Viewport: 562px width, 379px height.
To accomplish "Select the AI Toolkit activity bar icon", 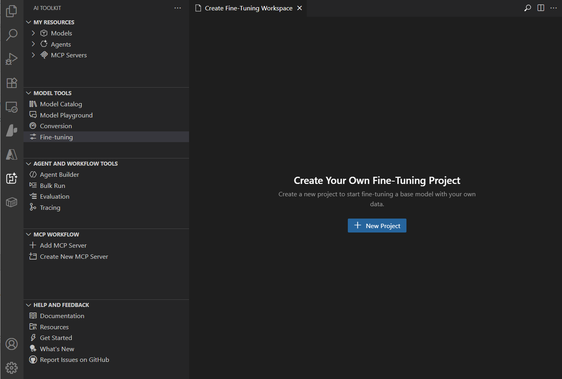I will [12, 178].
